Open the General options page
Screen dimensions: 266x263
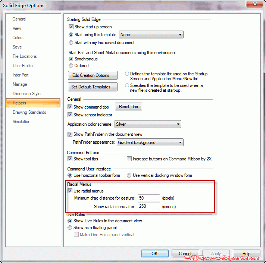click(19, 19)
